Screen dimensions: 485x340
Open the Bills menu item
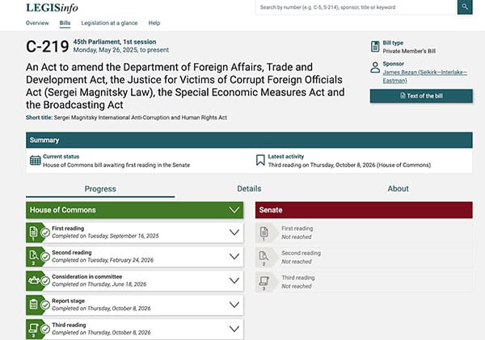pos(65,23)
